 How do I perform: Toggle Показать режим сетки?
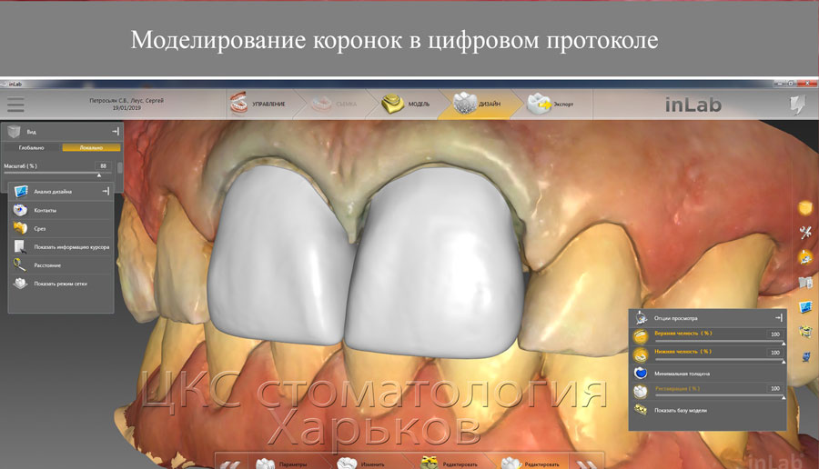[x=61, y=284]
